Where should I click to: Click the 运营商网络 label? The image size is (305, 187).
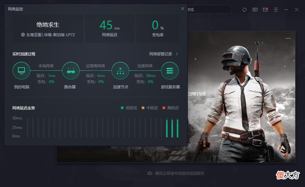pos(95,66)
